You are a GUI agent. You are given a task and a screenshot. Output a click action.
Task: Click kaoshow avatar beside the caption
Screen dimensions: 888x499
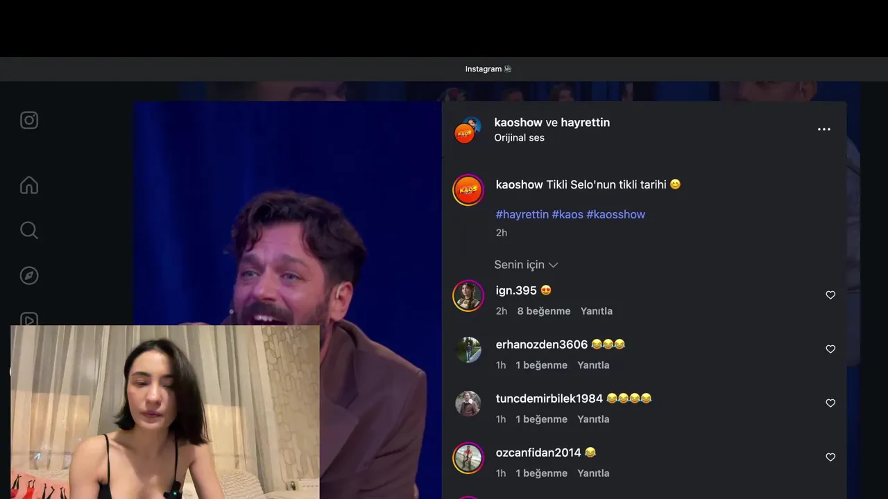(x=468, y=190)
